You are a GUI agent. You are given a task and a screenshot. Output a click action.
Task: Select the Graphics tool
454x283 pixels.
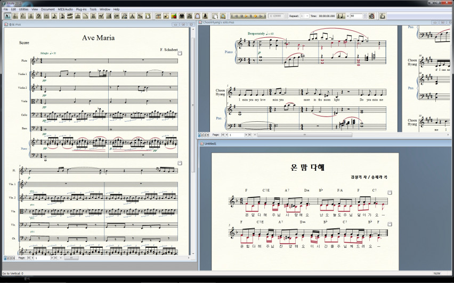(x=174, y=16)
